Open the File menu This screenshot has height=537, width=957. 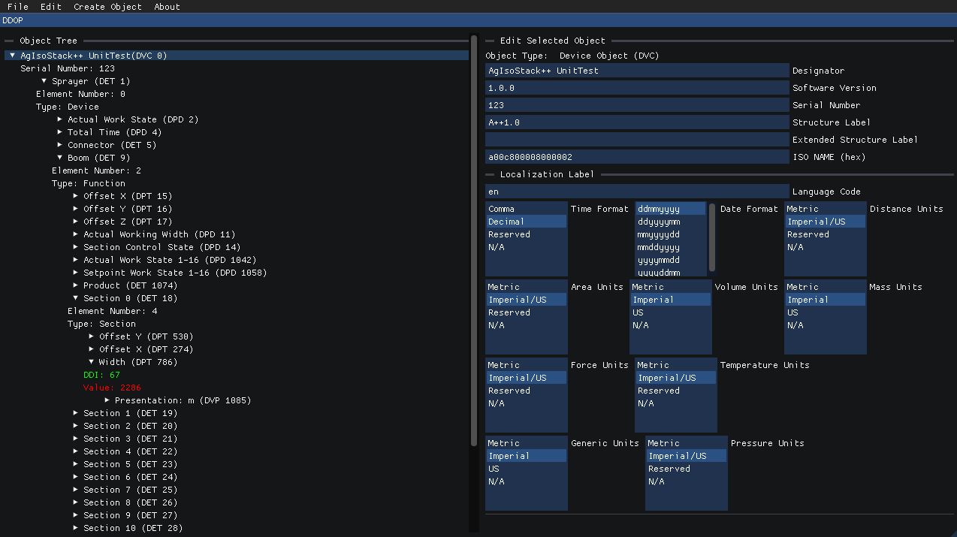[17, 7]
